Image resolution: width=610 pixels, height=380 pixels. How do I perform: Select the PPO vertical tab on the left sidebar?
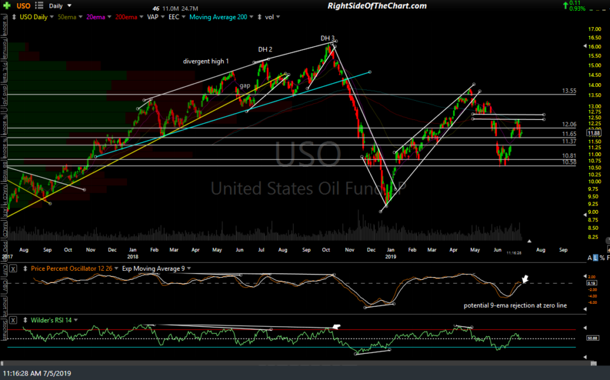tap(4, 246)
